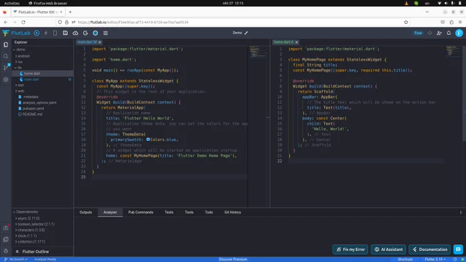466x262 pixels.
Task: Click the FlutLab logo
Action: (x=16, y=33)
